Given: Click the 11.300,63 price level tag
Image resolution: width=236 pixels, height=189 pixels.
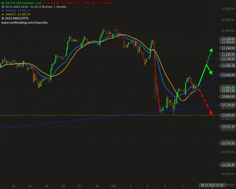Looking at the screenshot, I should pos(227,42).
